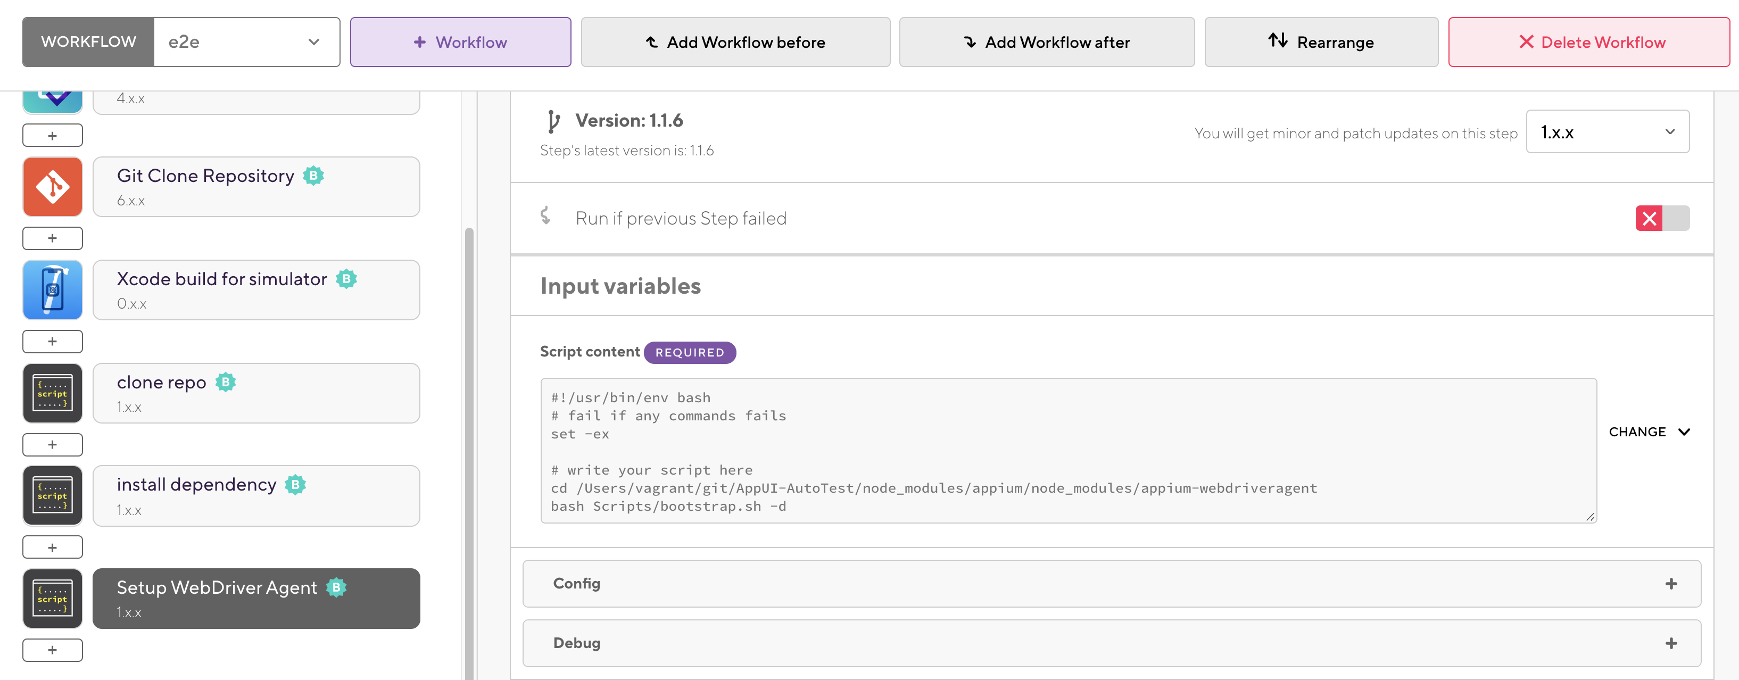
Task: Add step below Git Clone Repository
Action: click(x=53, y=238)
